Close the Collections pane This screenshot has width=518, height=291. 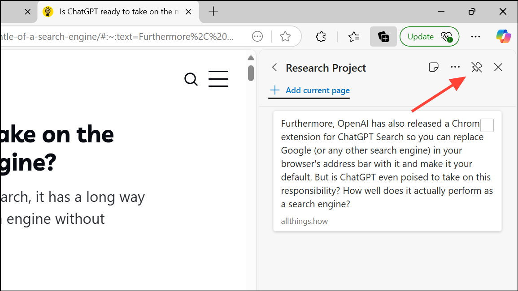click(x=498, y=67)
